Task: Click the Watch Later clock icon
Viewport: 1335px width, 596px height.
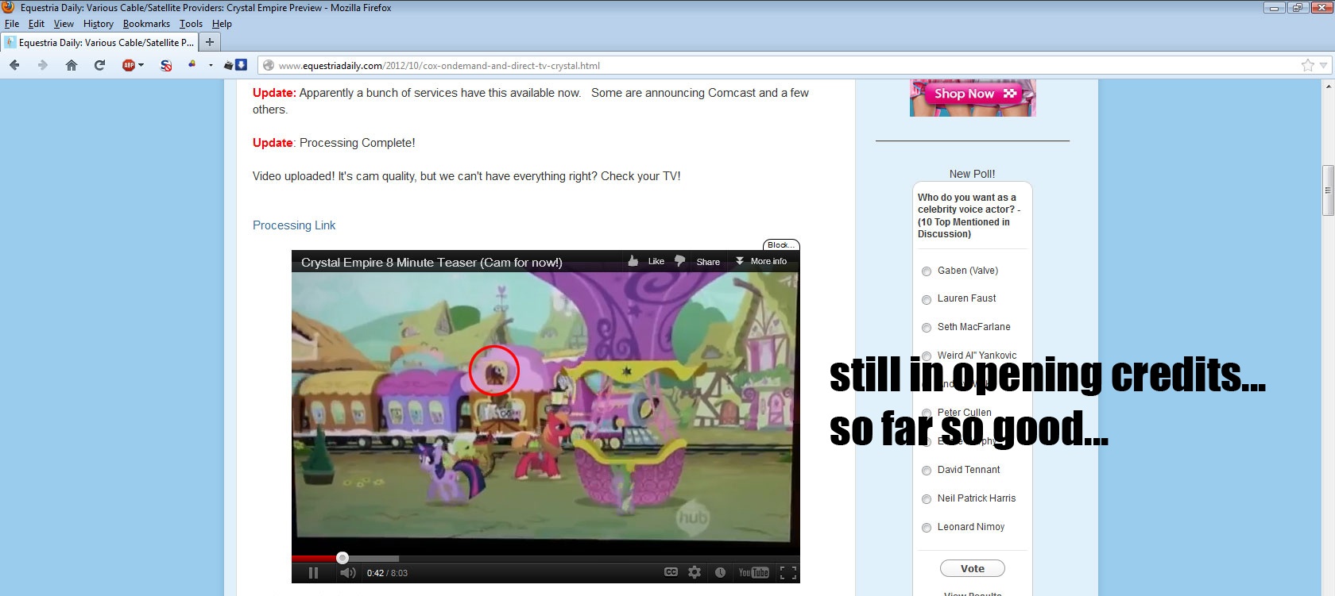Action: tap(720, 572)
